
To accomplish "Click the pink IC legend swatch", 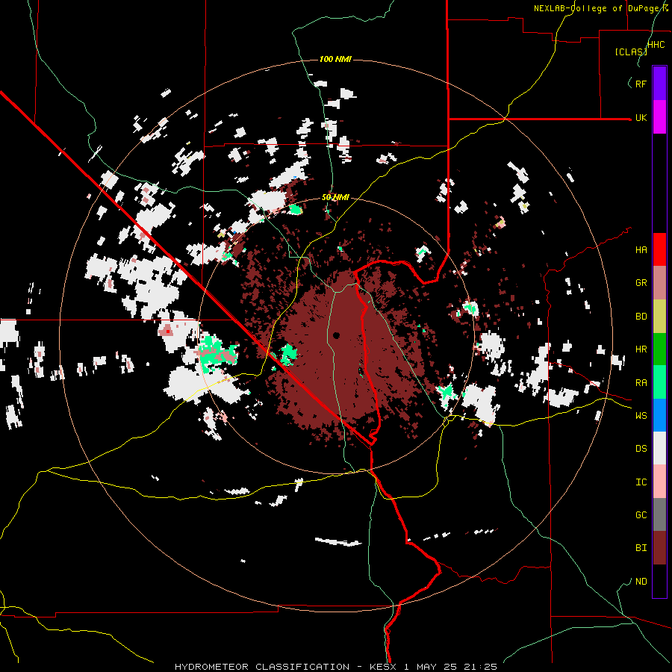I will tap(659, 482).
